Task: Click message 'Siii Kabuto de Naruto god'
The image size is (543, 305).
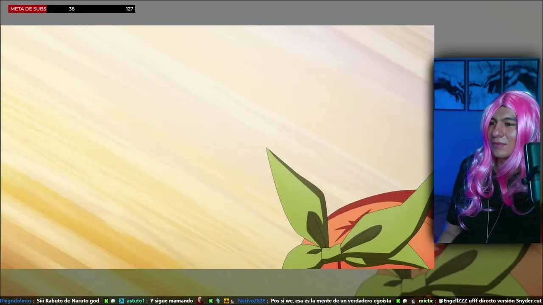Action: coord(68,301)
